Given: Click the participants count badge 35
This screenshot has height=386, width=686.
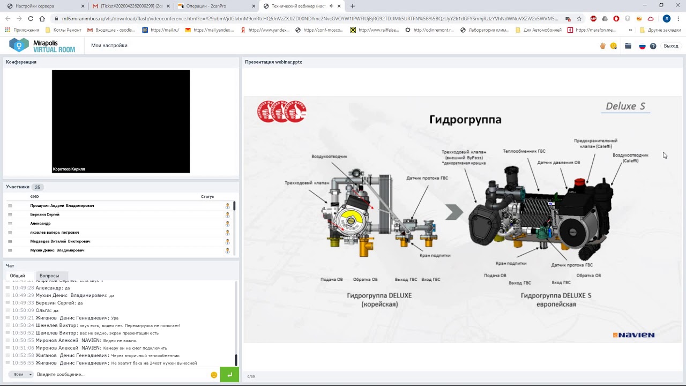Looking at the screenshot, I should tap(38, 187).
